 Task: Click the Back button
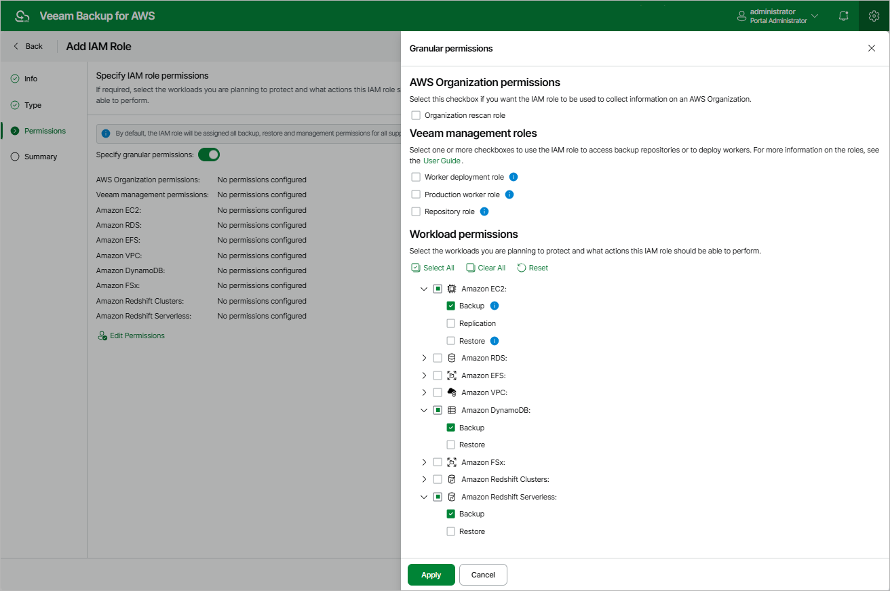point(28,46)
